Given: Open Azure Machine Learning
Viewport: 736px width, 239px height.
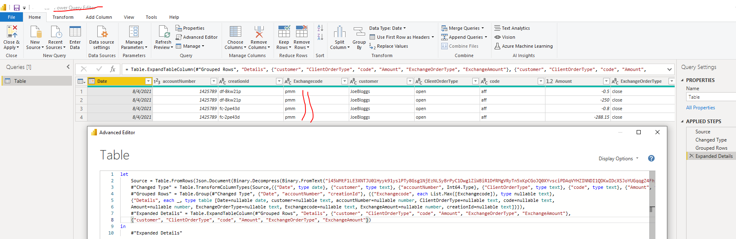Looking at the screenshot, I should (523, 46).
